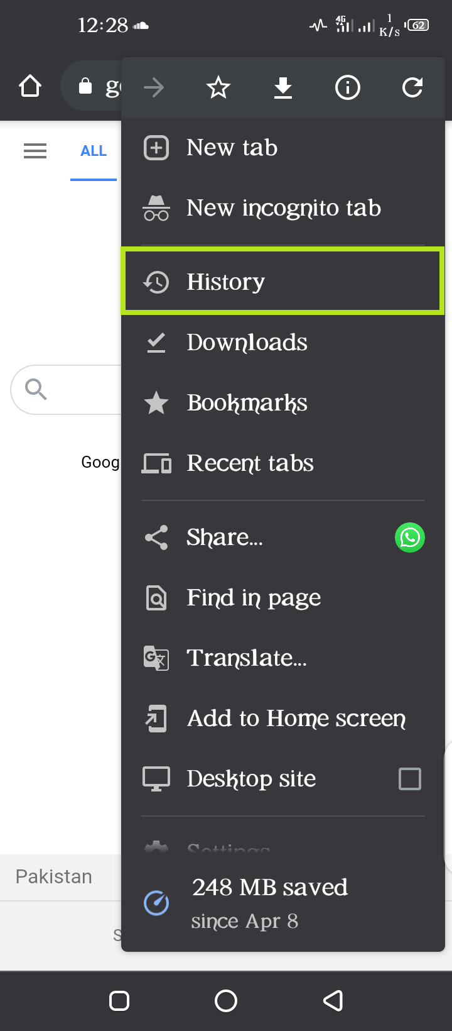The height and width of the screenshot is (1031, 452).
Task: Select New incognito tab
Action: click(282, 208)
